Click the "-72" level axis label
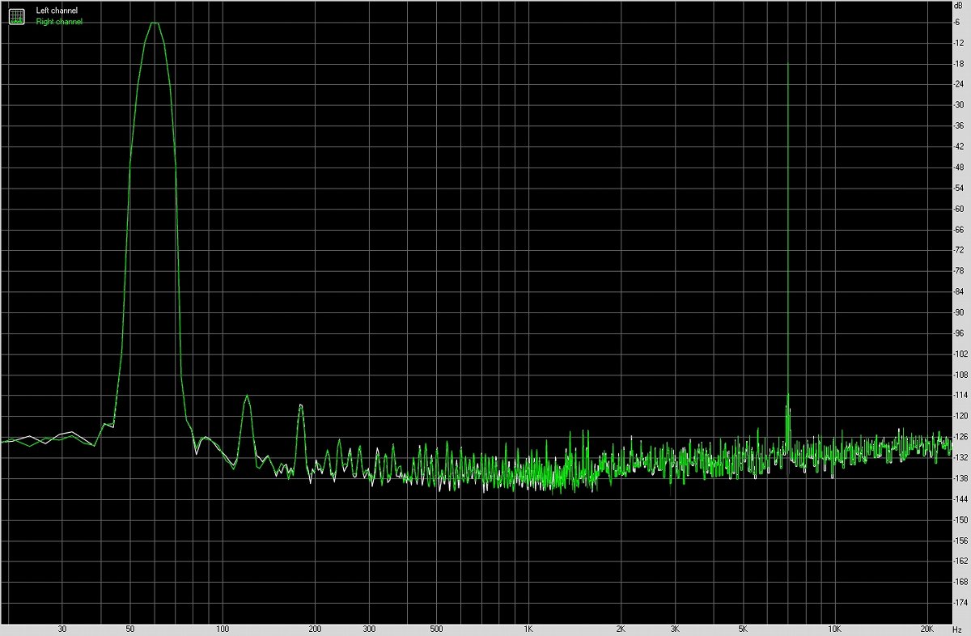971x636 pixels. tap(959, 250)
